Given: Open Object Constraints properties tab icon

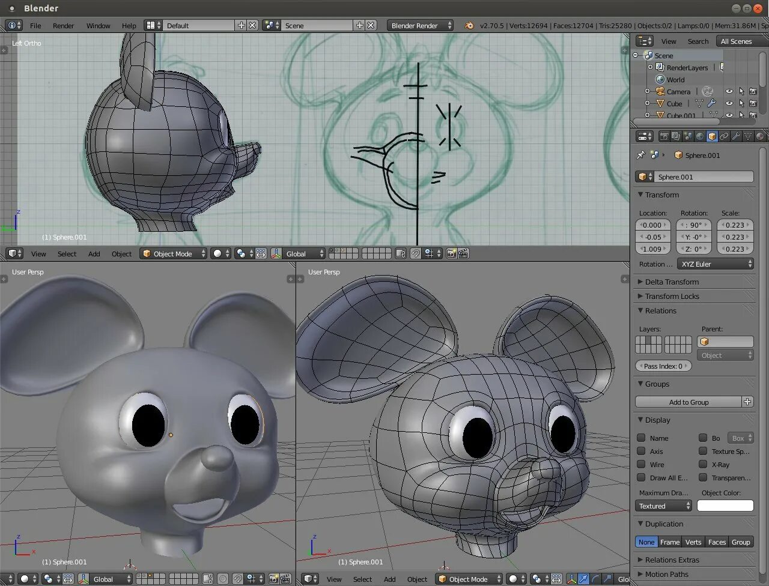Looking at the screenshot, I should 724,136.
